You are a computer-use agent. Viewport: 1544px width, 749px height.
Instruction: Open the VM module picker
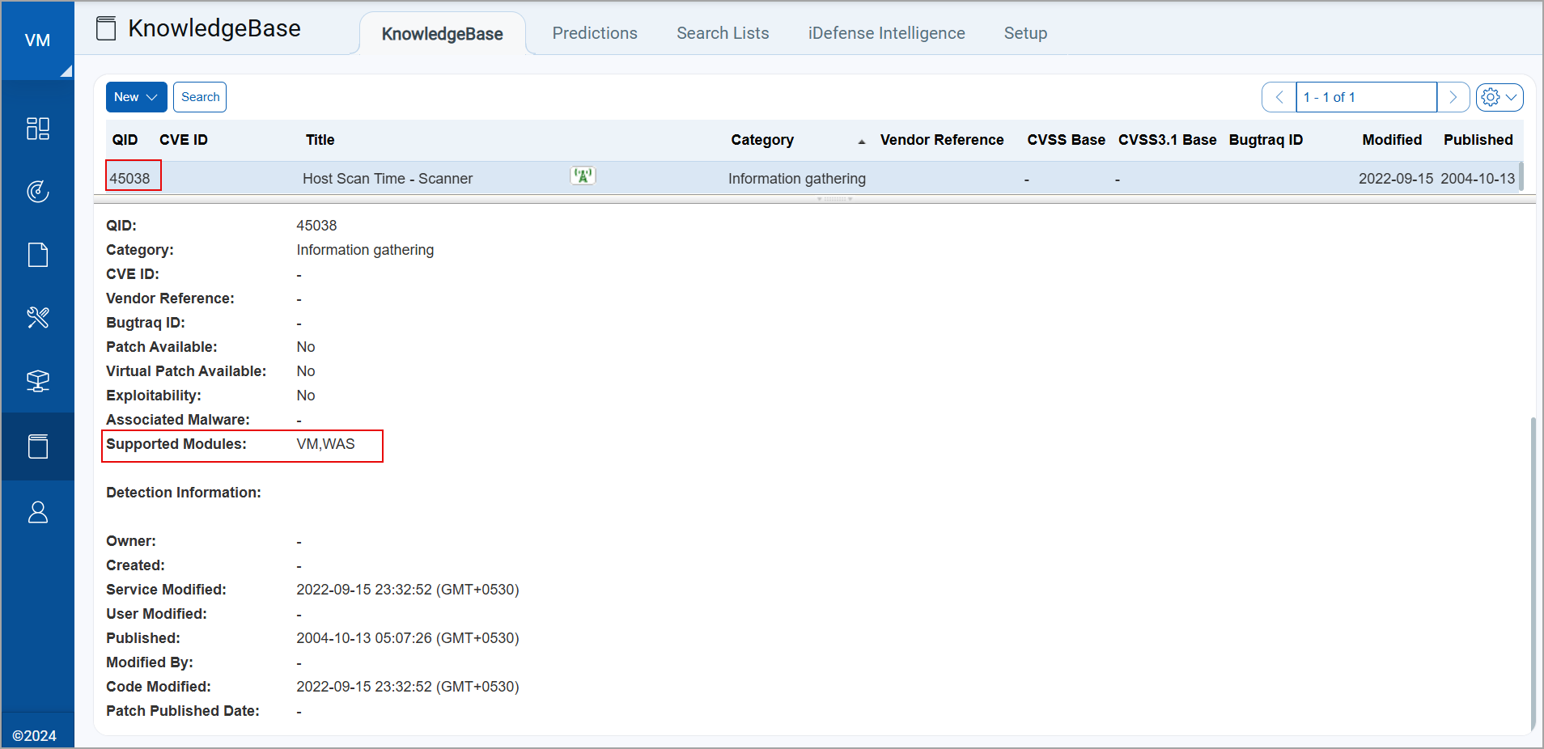coord(37,40)
